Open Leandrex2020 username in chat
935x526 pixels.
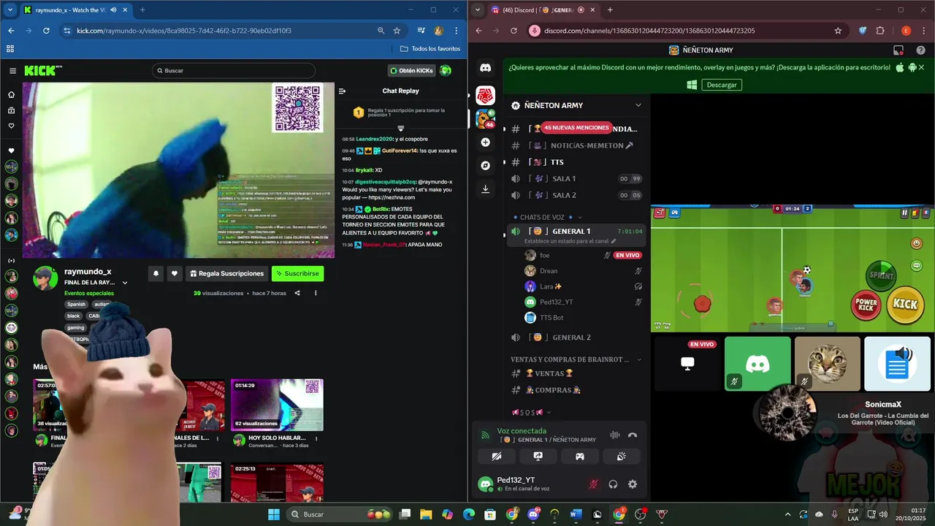(374, 139)
